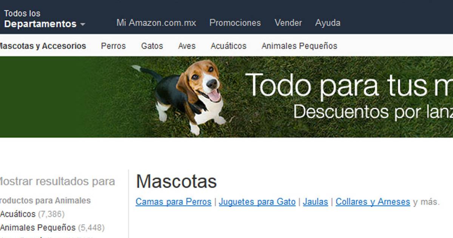Viewport: 453px width, 238px height.
Task: Open Animales Pequeños in the subnav
Action: coord(299,46)
